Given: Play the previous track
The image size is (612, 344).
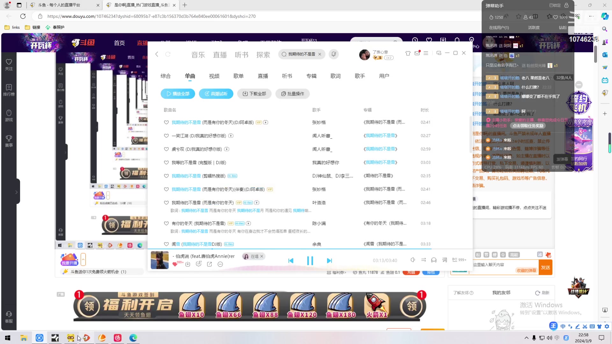Looking at the screenshot, I should pos(291,261).
